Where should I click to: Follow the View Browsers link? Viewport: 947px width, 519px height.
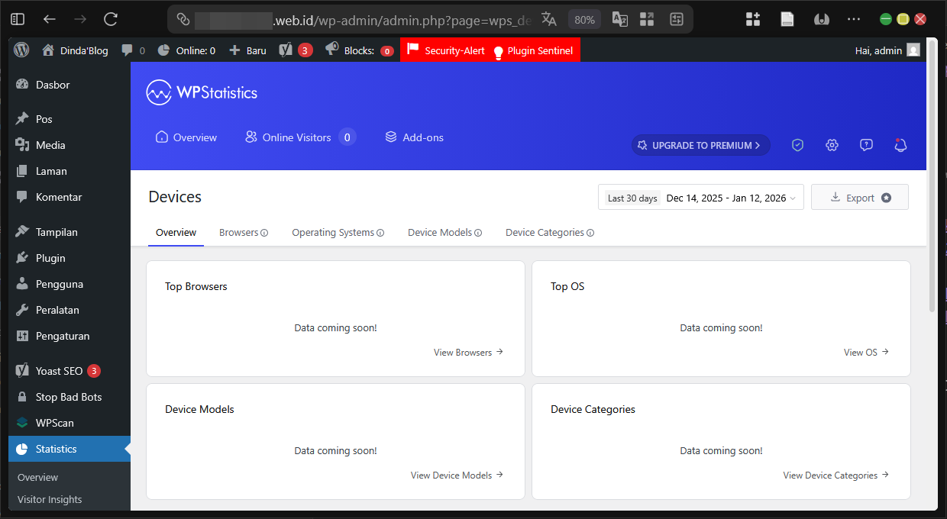click(468, 353)
